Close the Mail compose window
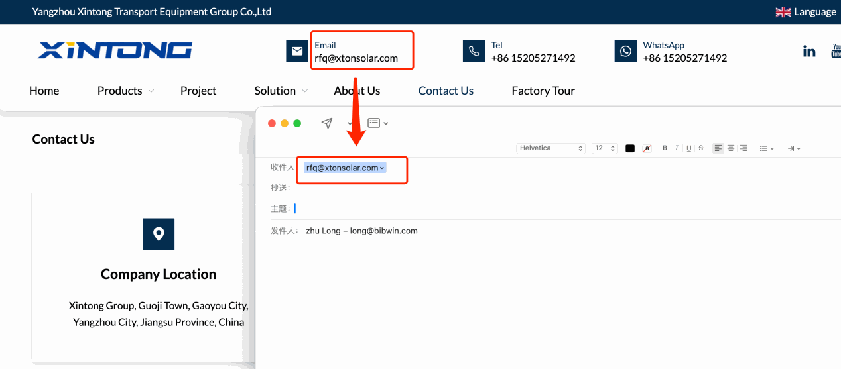841x369 pixels. [272, 123]
